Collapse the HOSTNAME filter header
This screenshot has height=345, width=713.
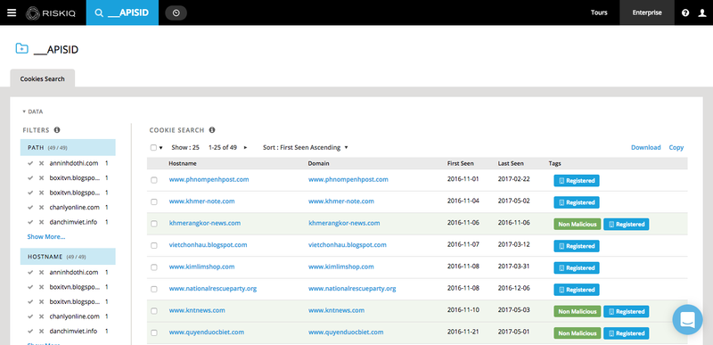coord(68,257)
